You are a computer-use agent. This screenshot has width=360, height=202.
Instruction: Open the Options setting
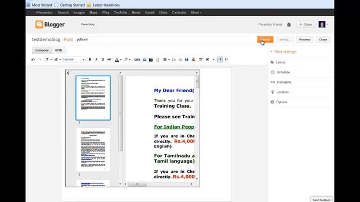coord(279,102)
